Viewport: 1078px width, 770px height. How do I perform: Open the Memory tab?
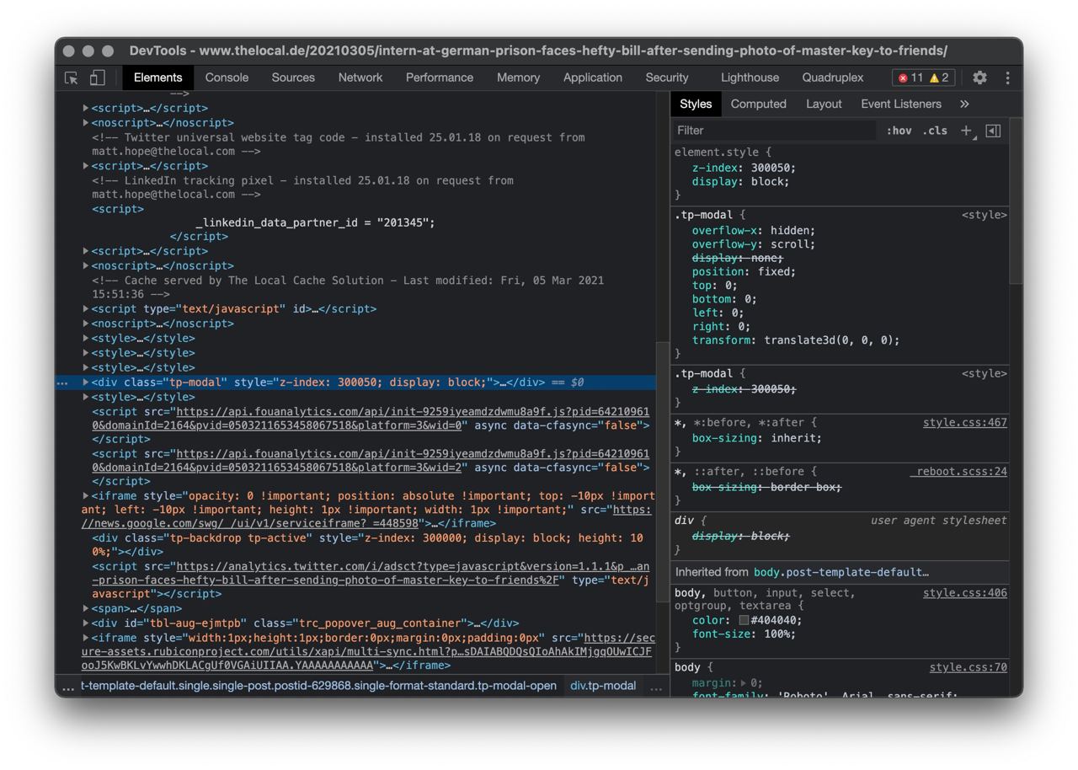(x=518, y=78)
